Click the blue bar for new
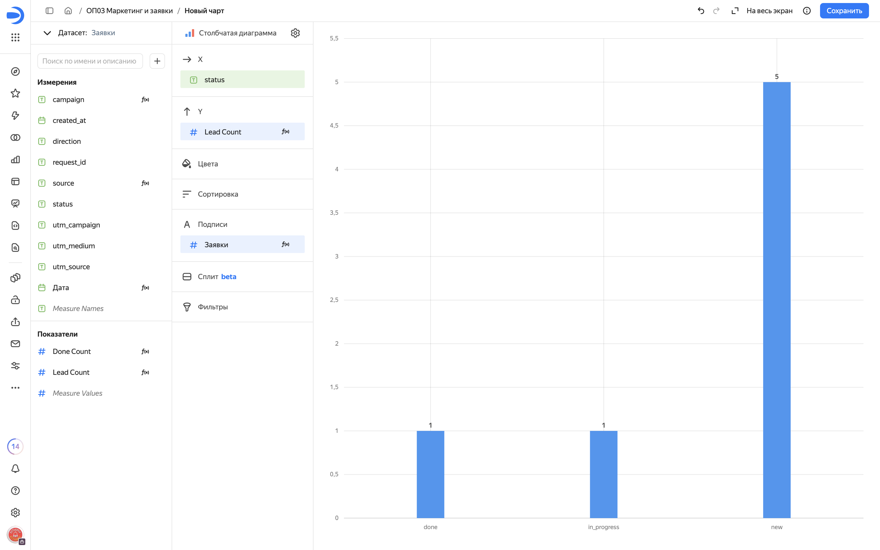 click(x=776, y=300)
